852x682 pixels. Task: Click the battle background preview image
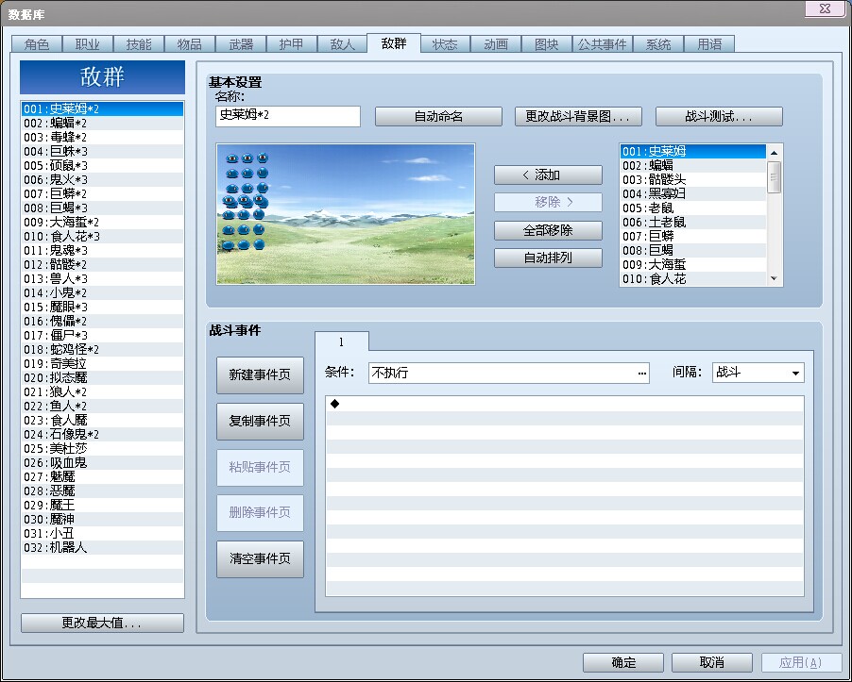346,214
